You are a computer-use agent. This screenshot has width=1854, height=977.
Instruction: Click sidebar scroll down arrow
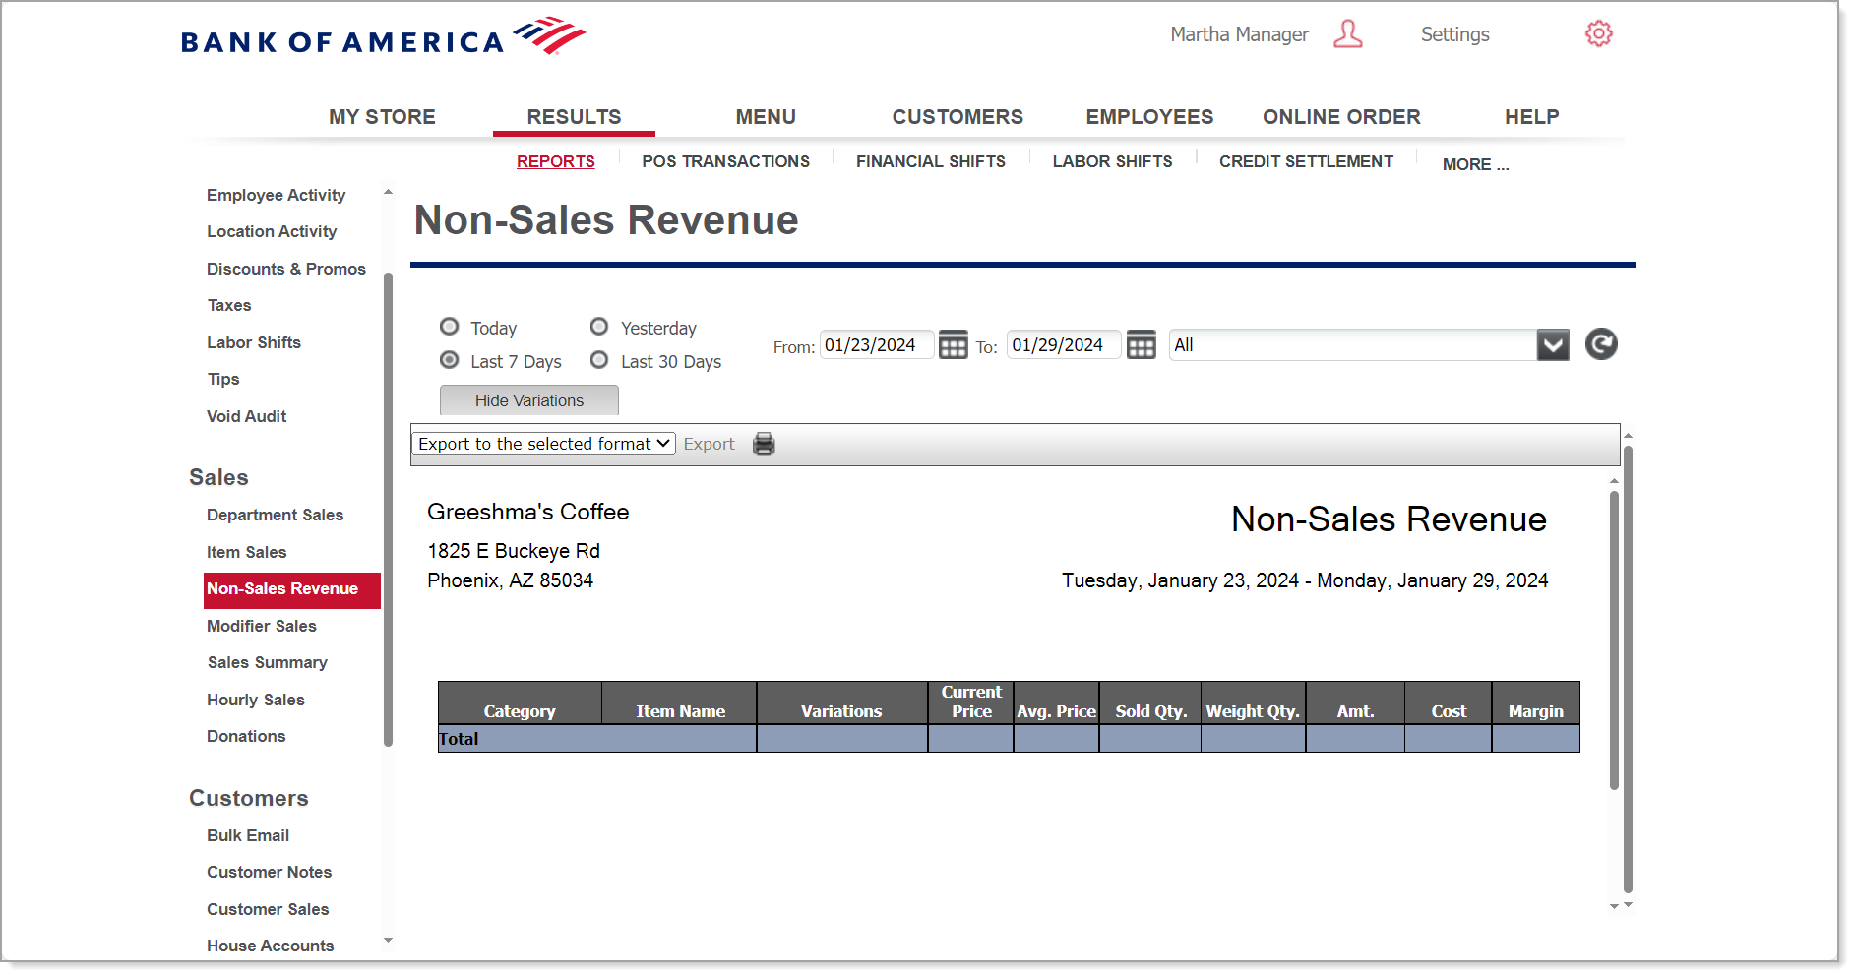(388, 941)
